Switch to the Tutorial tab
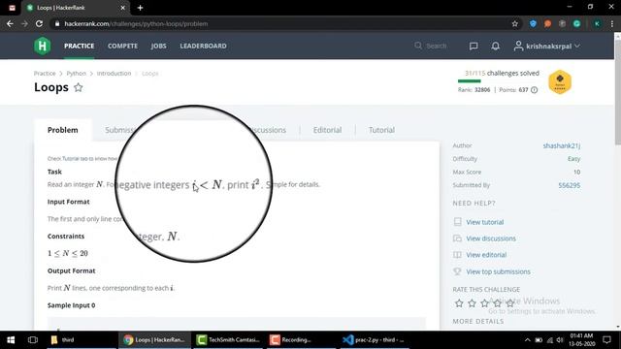Screen dimensions: 621x349 point(381,130)
